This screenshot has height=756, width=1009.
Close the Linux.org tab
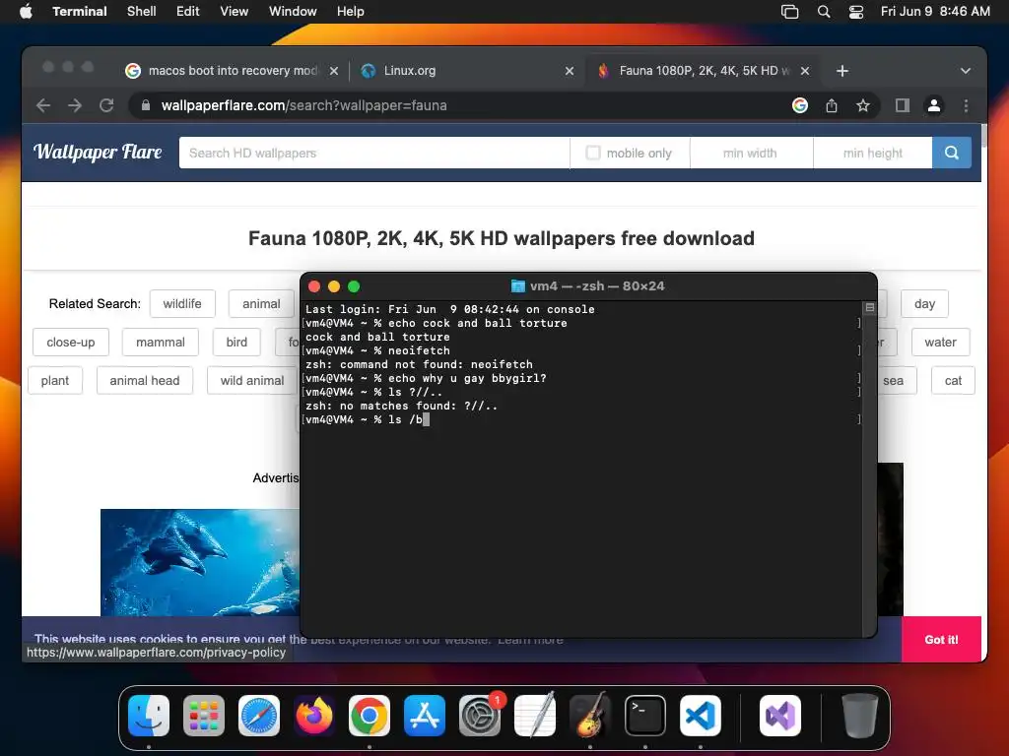click(x=570, y=71)
